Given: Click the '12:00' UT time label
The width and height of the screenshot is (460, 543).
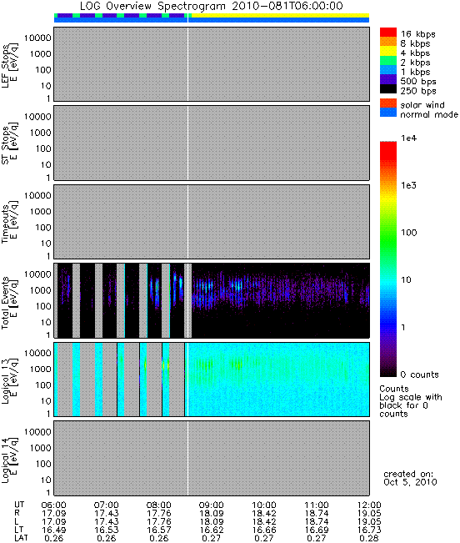Looking at the screenshot, I should [x=369, y=505].
